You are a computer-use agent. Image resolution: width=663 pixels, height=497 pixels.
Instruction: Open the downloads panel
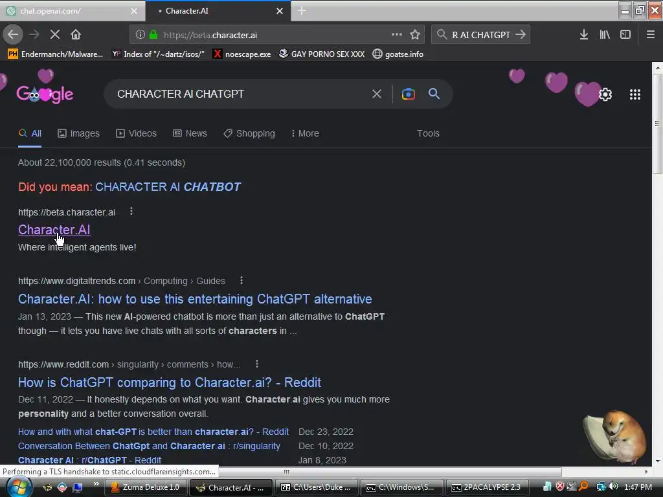click(x=584, y=35)
